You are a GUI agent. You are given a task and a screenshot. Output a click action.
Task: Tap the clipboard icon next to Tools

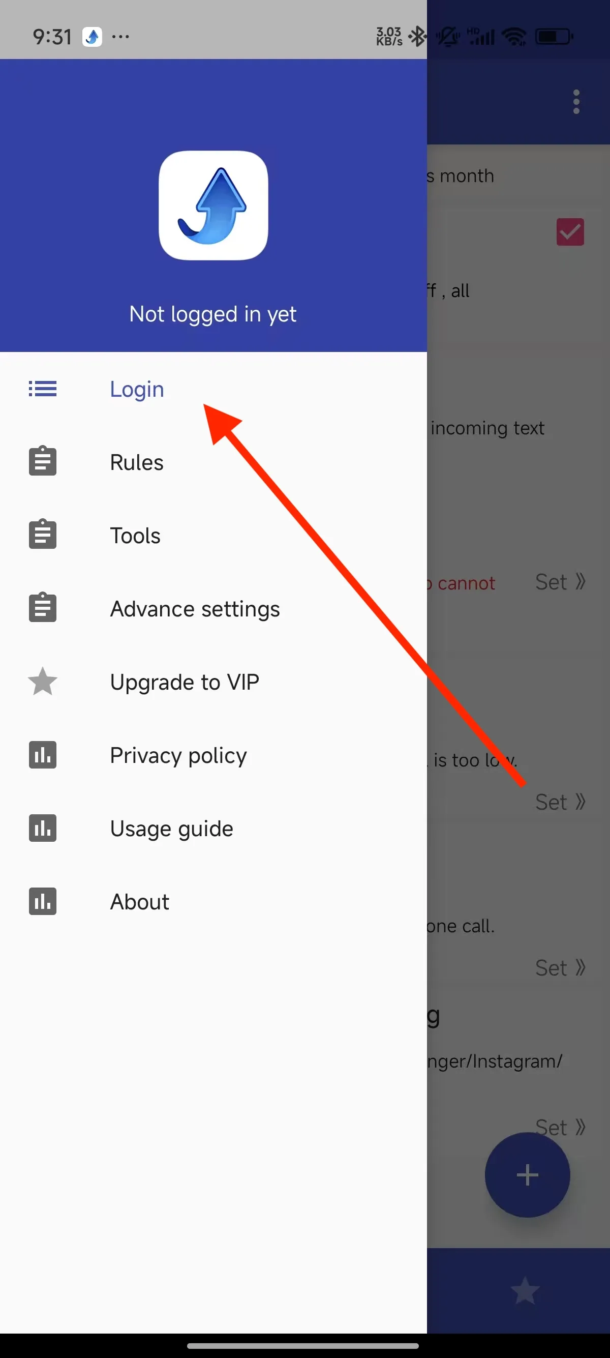[x=43, y=534]
